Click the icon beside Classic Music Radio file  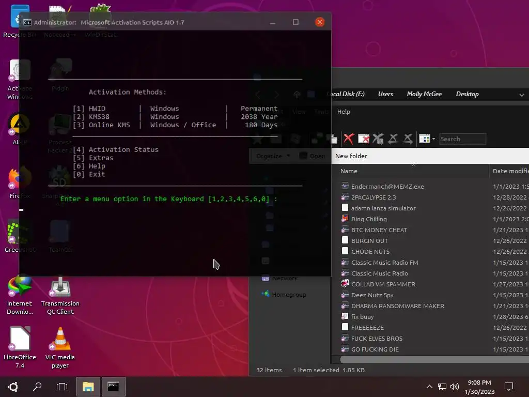[x=345, y=273]
